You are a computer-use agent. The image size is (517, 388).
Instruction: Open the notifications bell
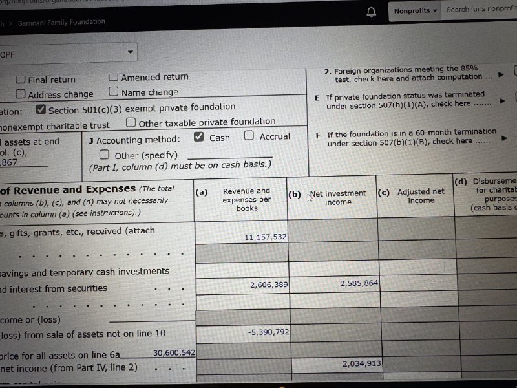tap(371, 12)
